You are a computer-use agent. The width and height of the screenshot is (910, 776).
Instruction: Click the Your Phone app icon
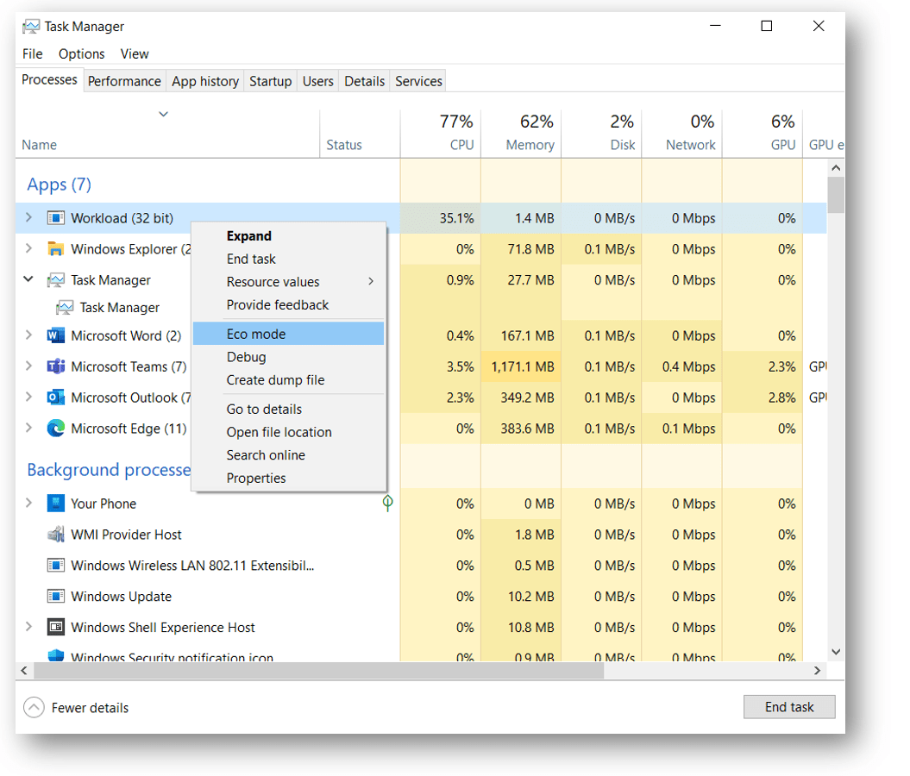coord(57,503)
